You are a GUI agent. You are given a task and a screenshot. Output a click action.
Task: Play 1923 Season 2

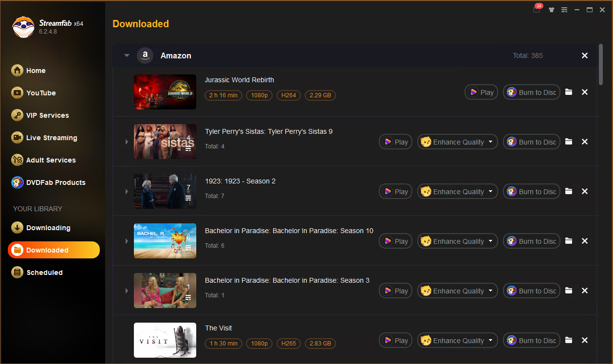click(396, 192)
